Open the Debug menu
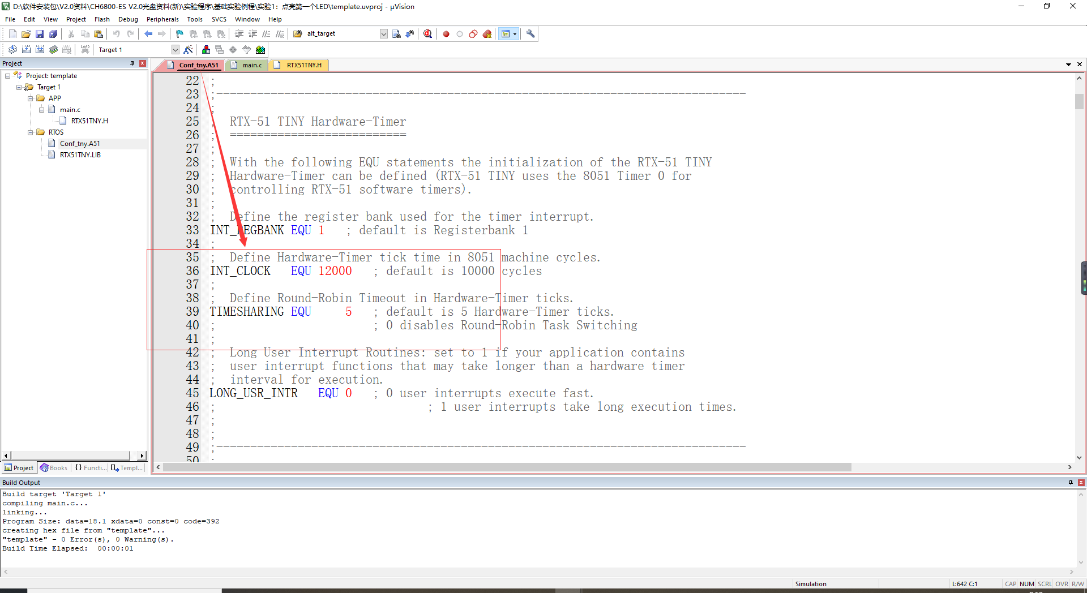1087x593 pixels. coord(128,19)
